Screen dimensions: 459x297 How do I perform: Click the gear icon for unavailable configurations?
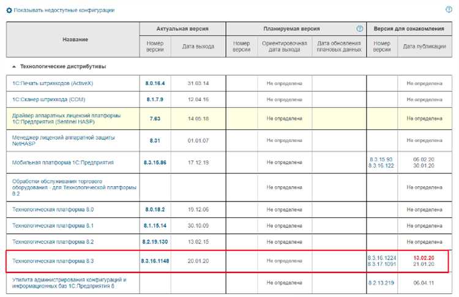click(x=9, y=10)
